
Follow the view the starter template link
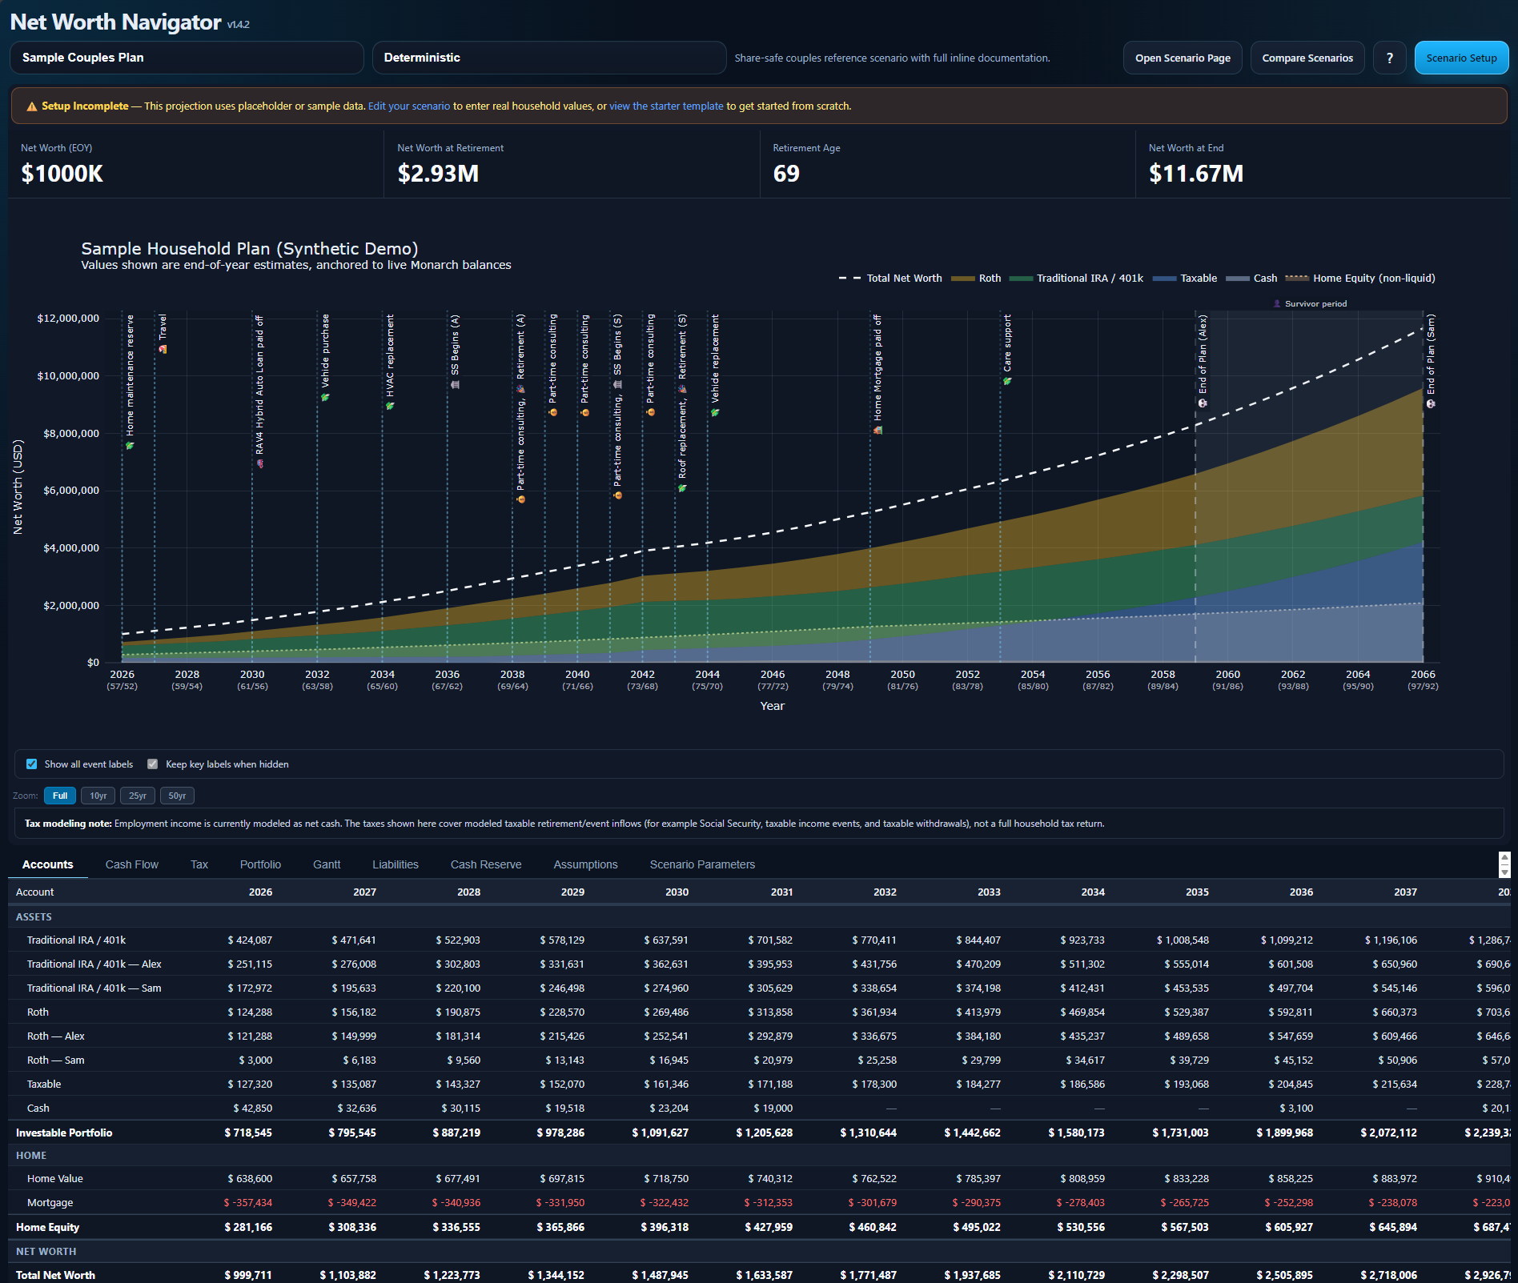click(666, 106)
